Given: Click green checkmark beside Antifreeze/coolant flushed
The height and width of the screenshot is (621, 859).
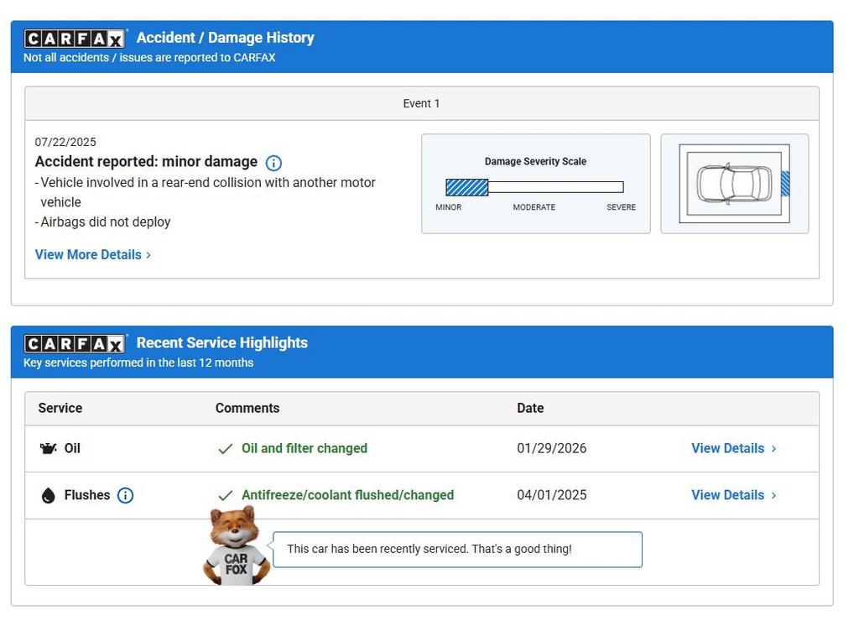Looking at the screenshot, I should (225, 496).
